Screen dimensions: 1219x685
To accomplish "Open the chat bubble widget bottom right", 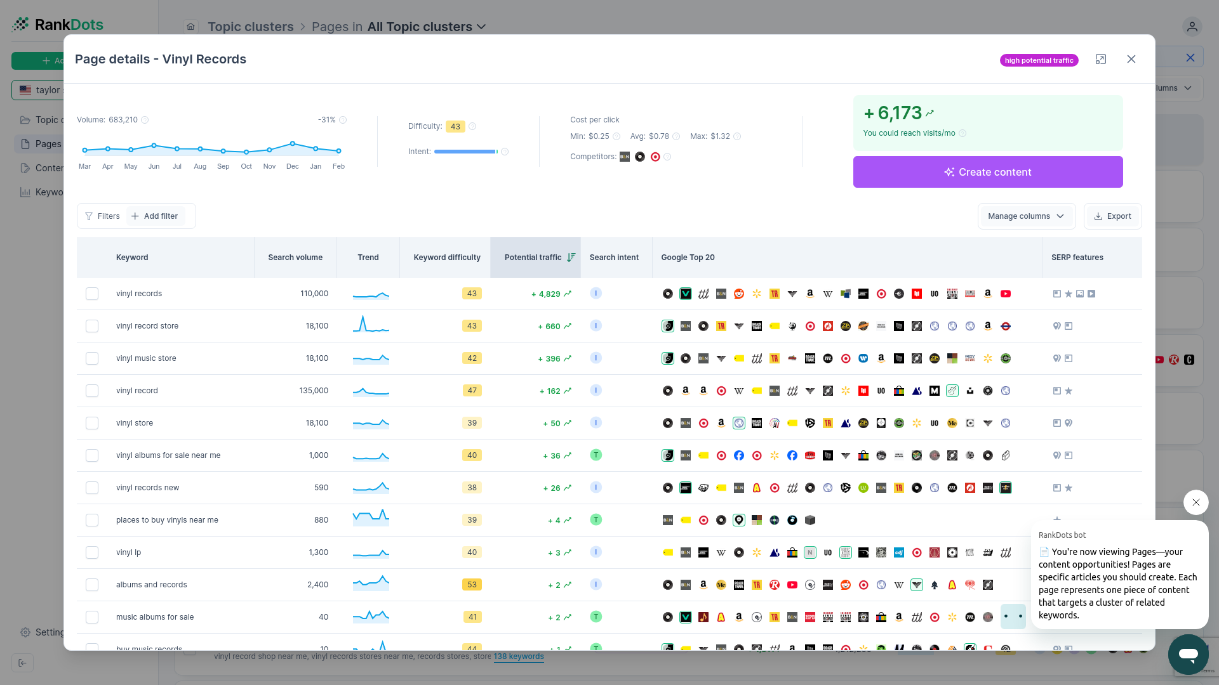I will pyautogui.click(x=1189, y=655).
